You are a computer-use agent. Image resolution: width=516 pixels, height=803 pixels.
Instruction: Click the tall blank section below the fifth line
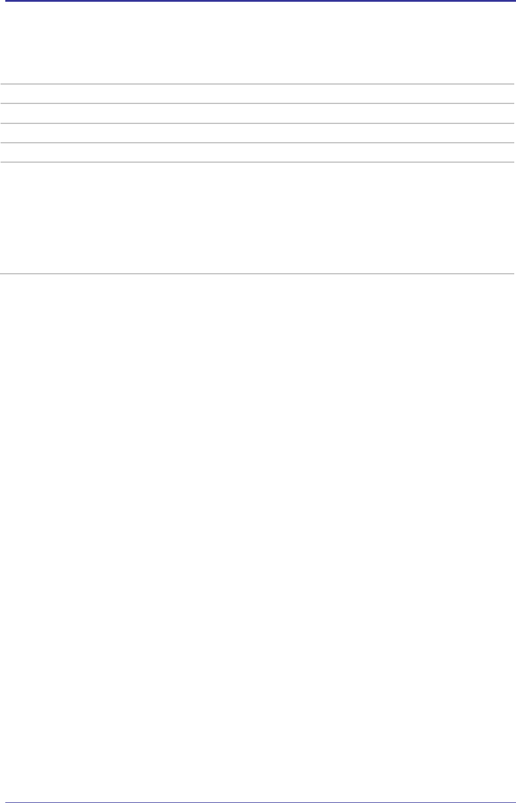click(258, 218)
